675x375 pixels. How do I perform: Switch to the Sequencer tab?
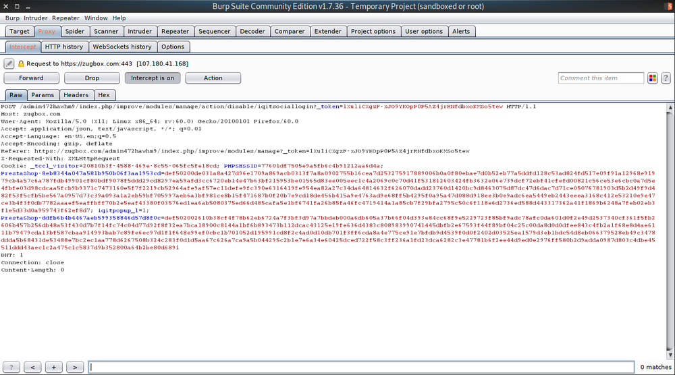215,32
